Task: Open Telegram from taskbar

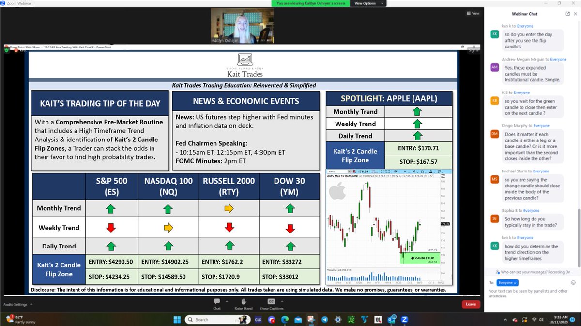Action: 325,319
